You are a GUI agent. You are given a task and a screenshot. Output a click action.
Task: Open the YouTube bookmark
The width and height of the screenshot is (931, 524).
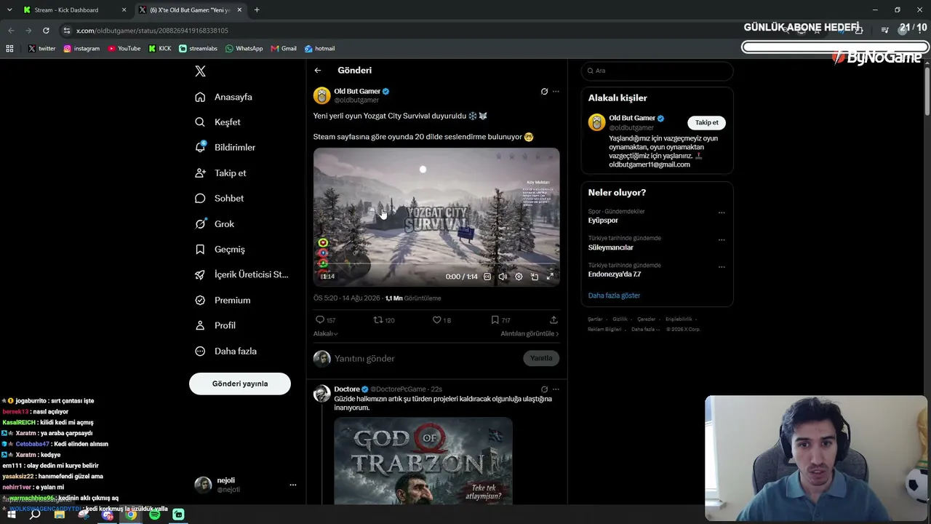click(124, 49)
